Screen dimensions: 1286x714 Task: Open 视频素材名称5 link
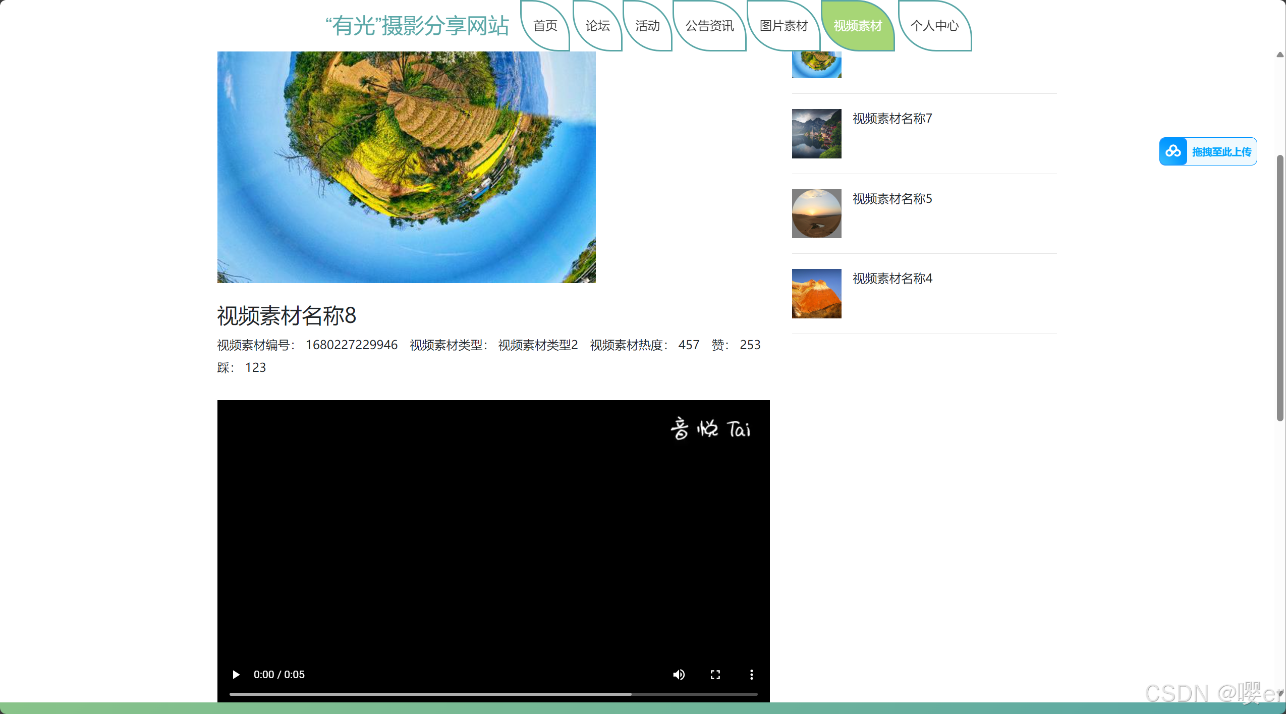(892, 199)
